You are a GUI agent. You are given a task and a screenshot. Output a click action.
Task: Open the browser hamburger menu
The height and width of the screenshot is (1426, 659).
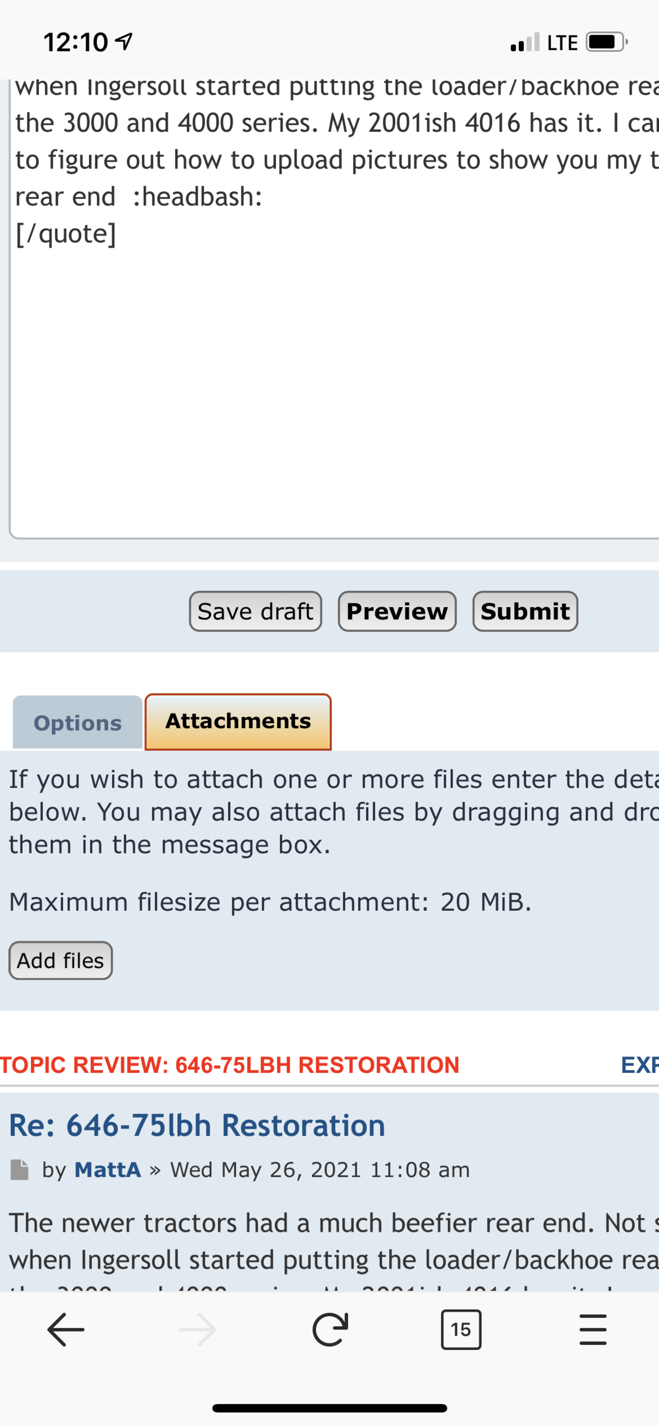click(x=593, y=1329)
